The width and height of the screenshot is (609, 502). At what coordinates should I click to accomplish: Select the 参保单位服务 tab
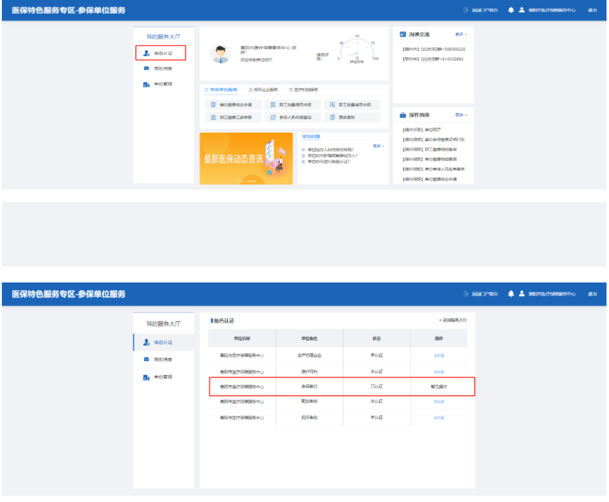[x=221, y=90]
